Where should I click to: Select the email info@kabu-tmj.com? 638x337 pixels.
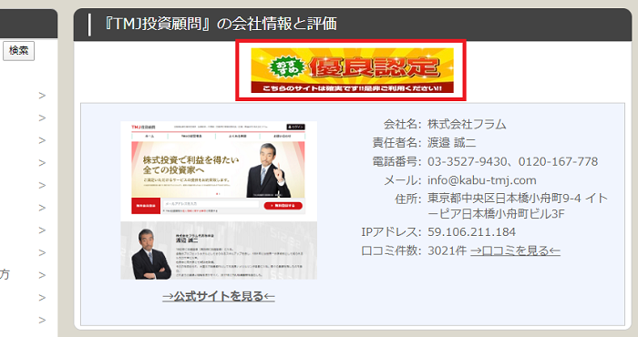482,180
